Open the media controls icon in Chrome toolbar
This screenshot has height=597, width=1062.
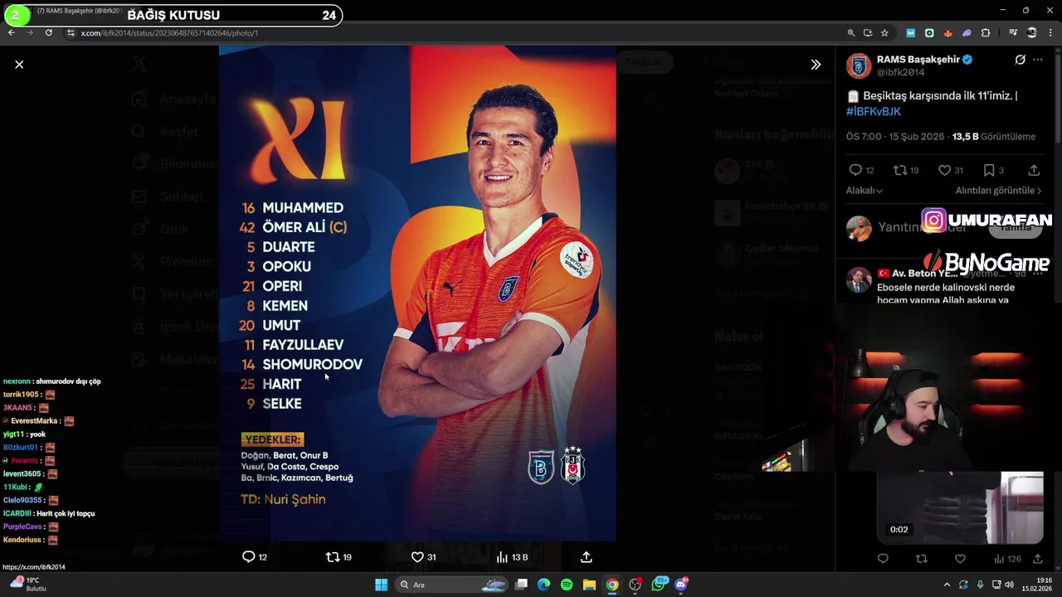tap(1013, 33)
